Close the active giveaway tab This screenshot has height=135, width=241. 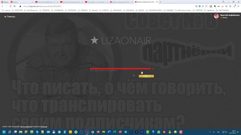[157, 2]
